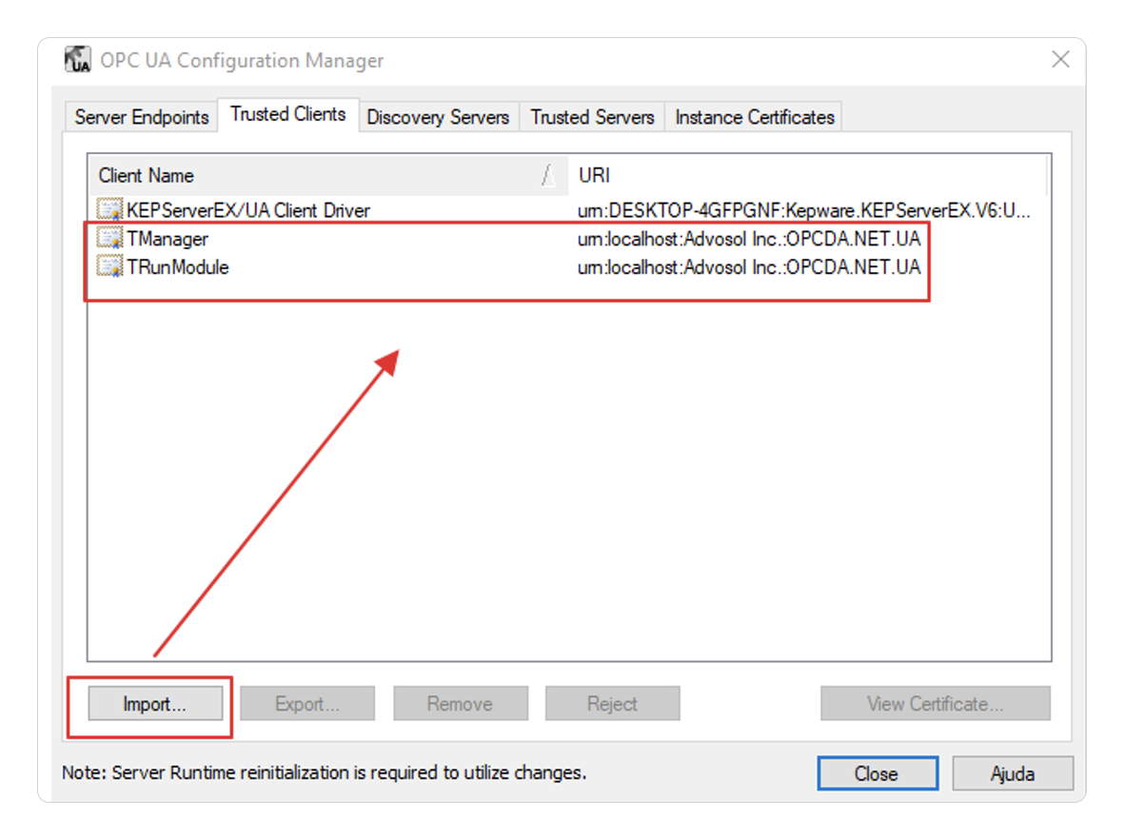Click the Export... button
1124x840 pixels.
[x=307, y=704]
